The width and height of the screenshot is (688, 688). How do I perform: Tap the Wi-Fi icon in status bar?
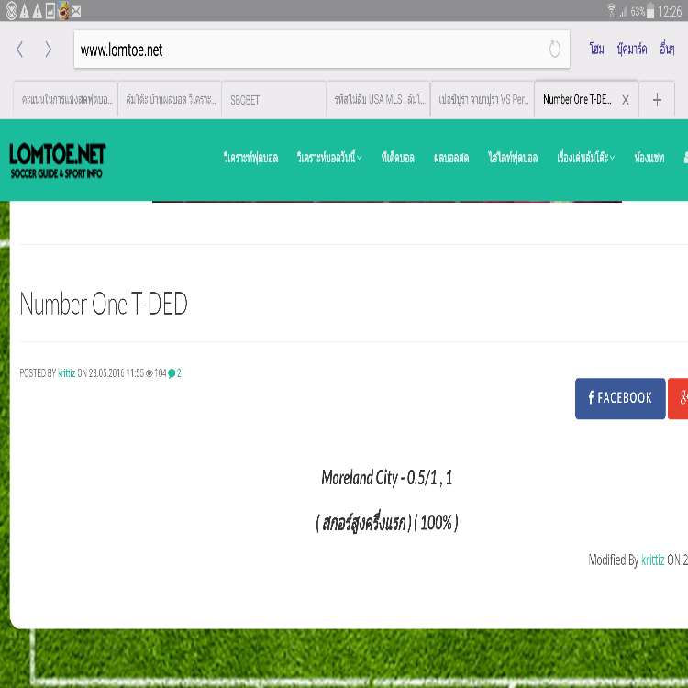pos(611,10)
